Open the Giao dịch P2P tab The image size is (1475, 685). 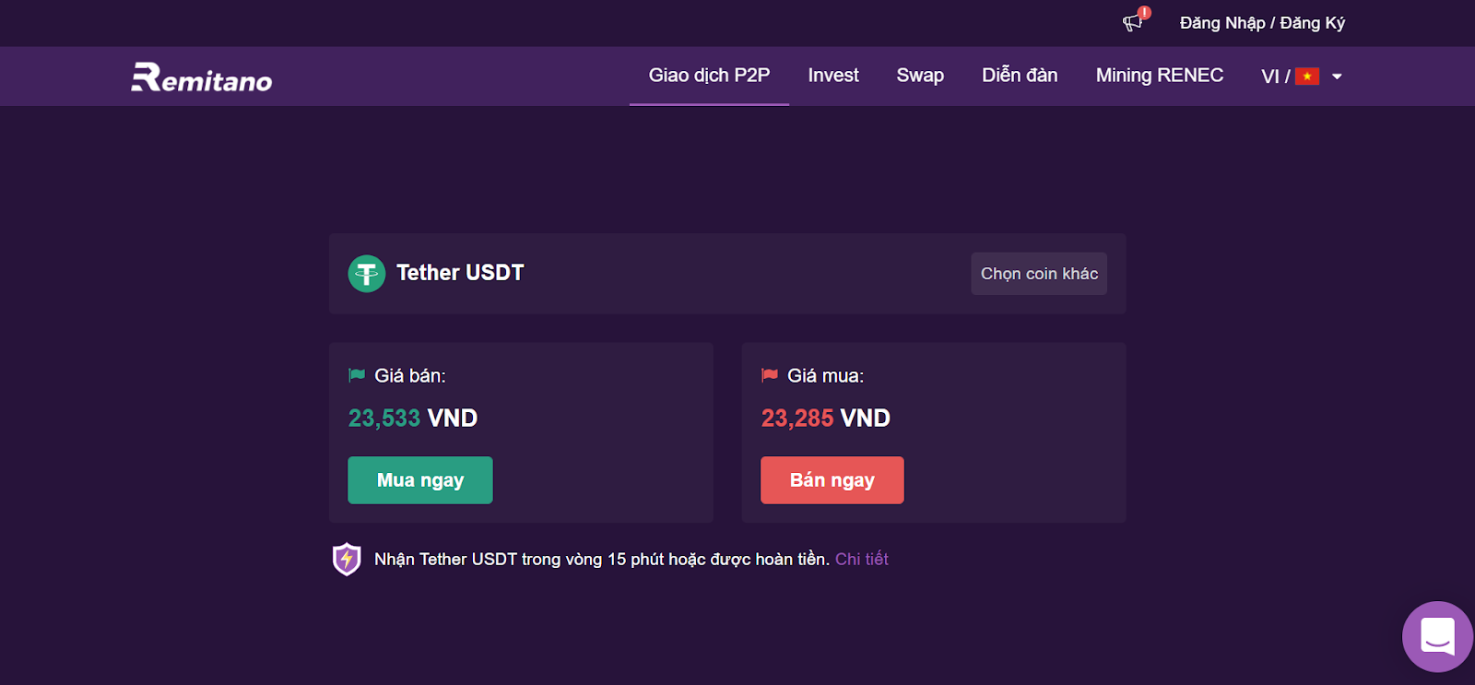point(709,76)
